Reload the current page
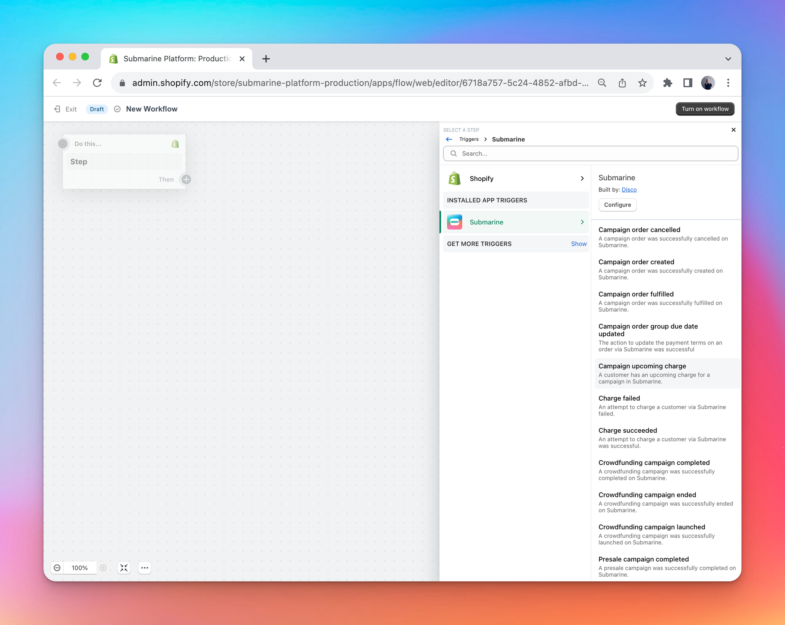785x625 pixels. click(97, 83)
